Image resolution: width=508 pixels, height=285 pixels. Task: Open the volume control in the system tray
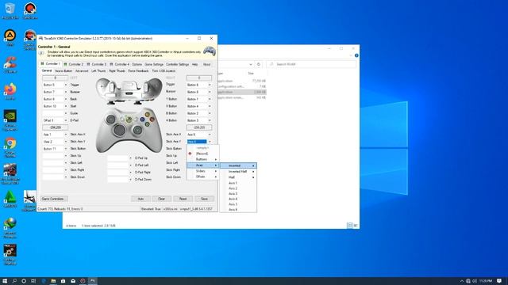475,281
